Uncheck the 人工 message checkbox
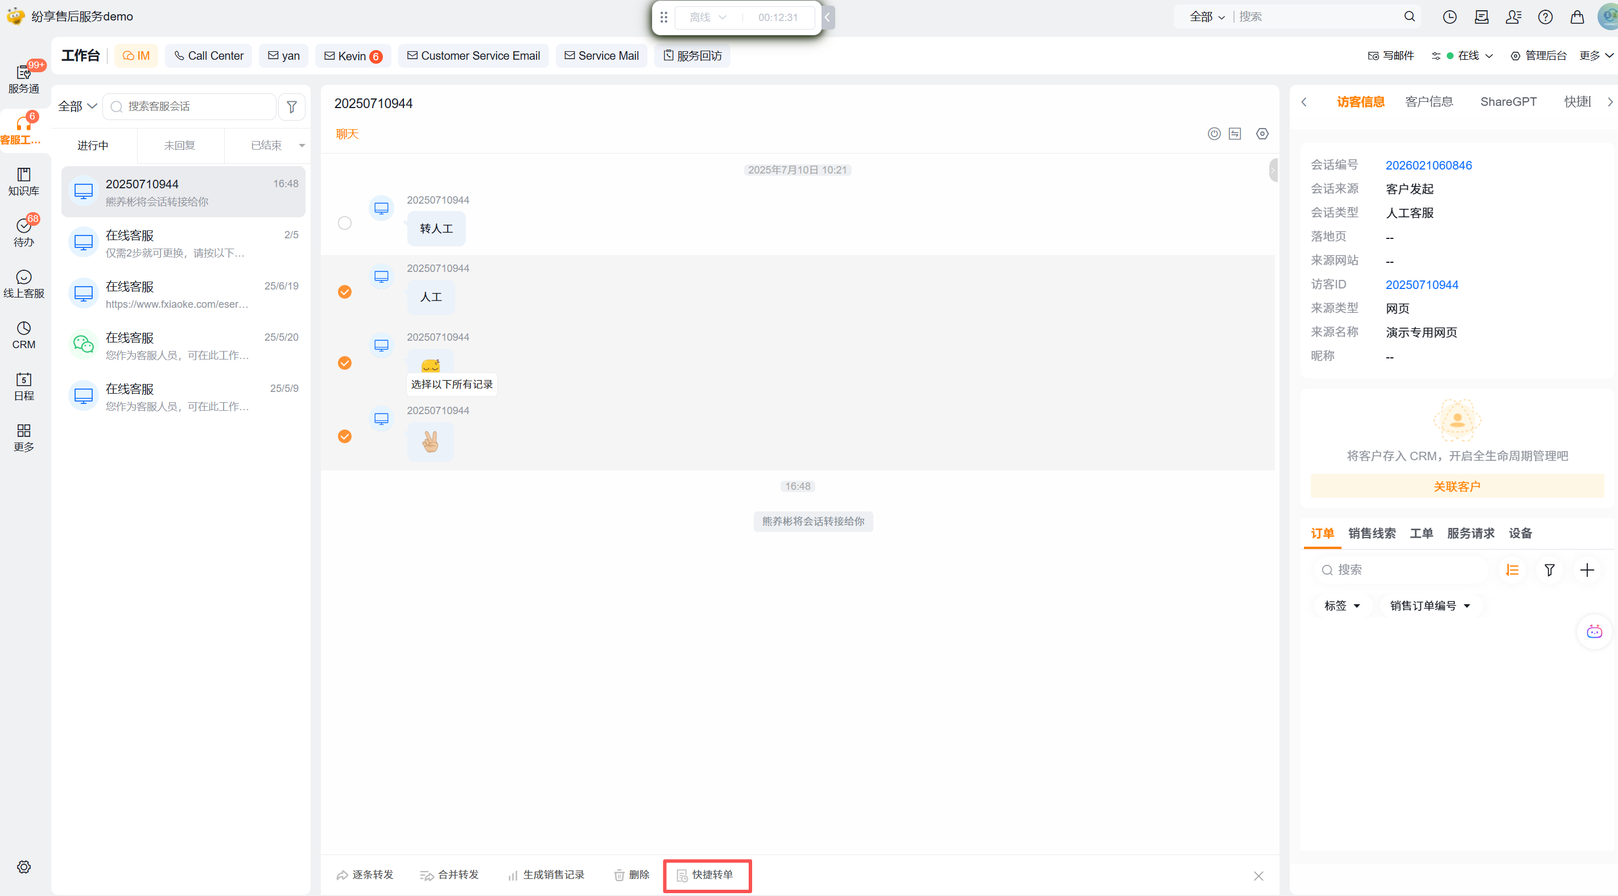 coord(345,292)
